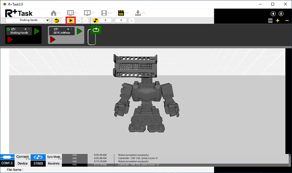Toggle Sync Mode

(x=54, y=157)
